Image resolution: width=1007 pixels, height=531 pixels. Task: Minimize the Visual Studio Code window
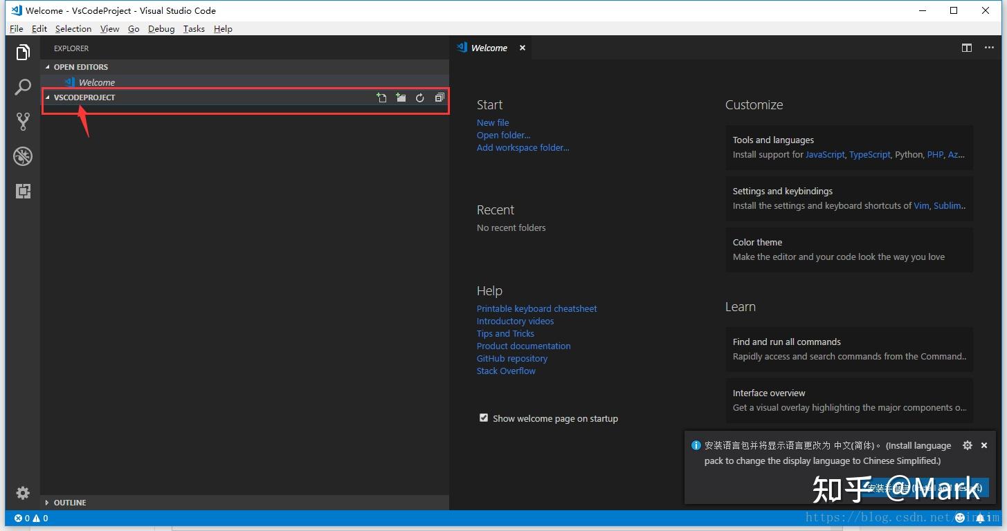point(923,10)
